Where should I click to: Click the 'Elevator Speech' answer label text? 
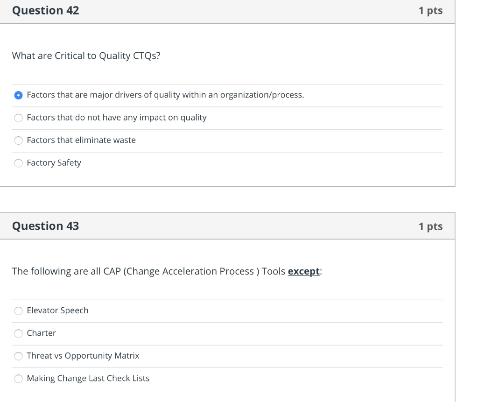(57, 310)
